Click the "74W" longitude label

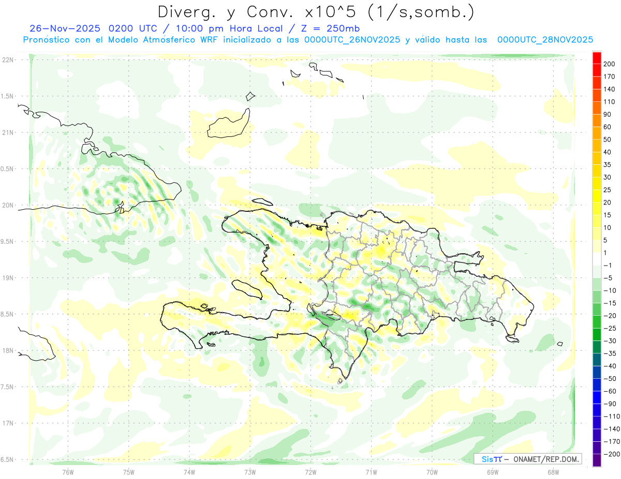pyautogui.click(x=189, y=471)
